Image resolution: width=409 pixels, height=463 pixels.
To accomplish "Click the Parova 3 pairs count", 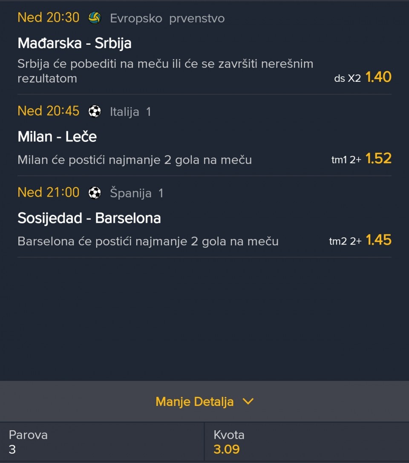I will point(12,449).
